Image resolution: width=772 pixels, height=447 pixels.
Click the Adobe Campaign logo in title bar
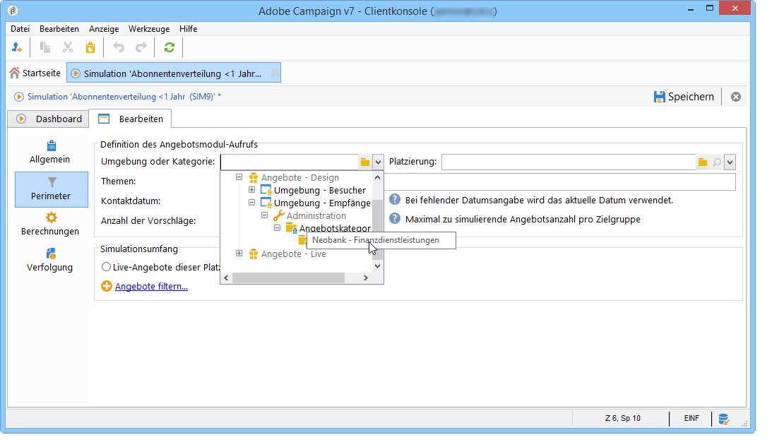coord(13,11)
